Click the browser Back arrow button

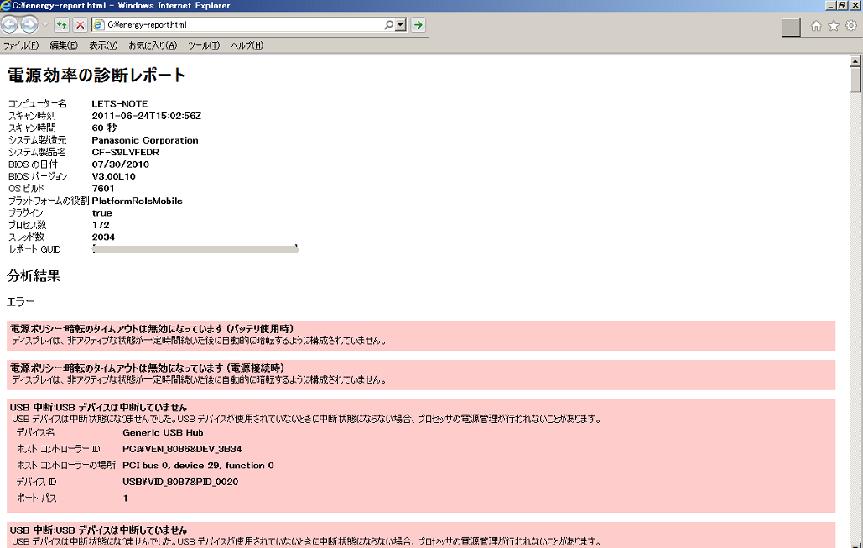(10, 25)
